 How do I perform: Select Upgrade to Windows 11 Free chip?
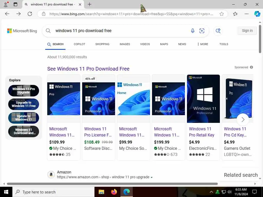click(x=24, y=104)
